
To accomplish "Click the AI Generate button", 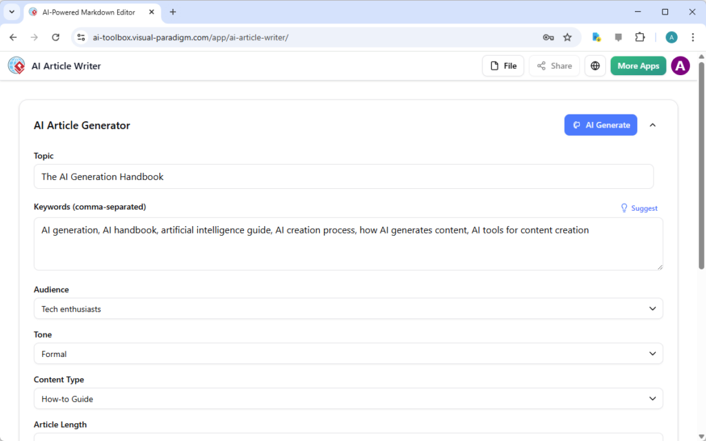I will [x=601, y=125].
